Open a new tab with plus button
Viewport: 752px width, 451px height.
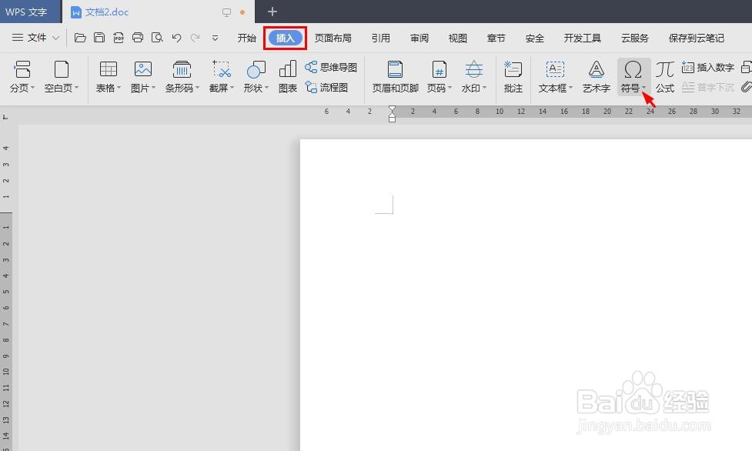tap(272, 12)
